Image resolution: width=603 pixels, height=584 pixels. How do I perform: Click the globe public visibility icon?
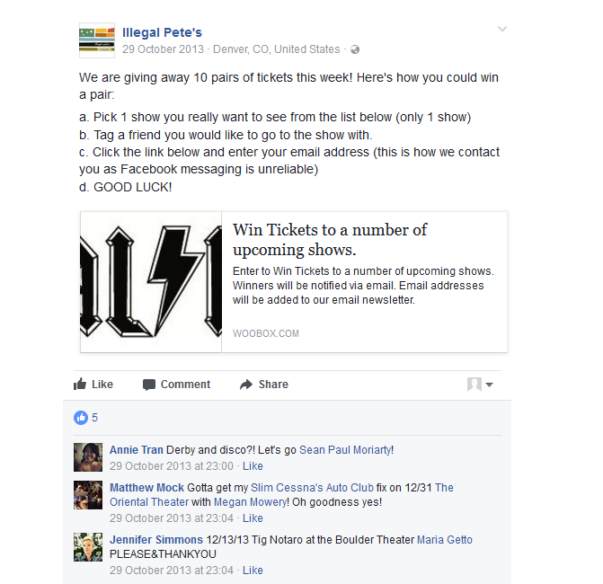pyautogui.click(x=355, y=49)
